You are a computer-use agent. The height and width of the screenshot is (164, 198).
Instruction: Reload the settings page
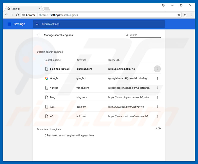[17, 15]
